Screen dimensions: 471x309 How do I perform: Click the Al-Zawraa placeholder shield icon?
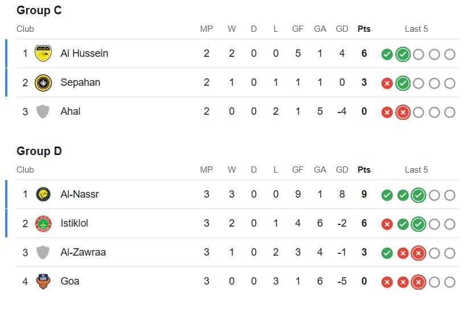click(x=43, y=252)
